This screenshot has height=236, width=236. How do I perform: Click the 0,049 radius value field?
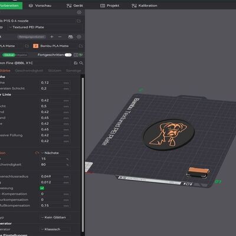[x=55, y=176]
